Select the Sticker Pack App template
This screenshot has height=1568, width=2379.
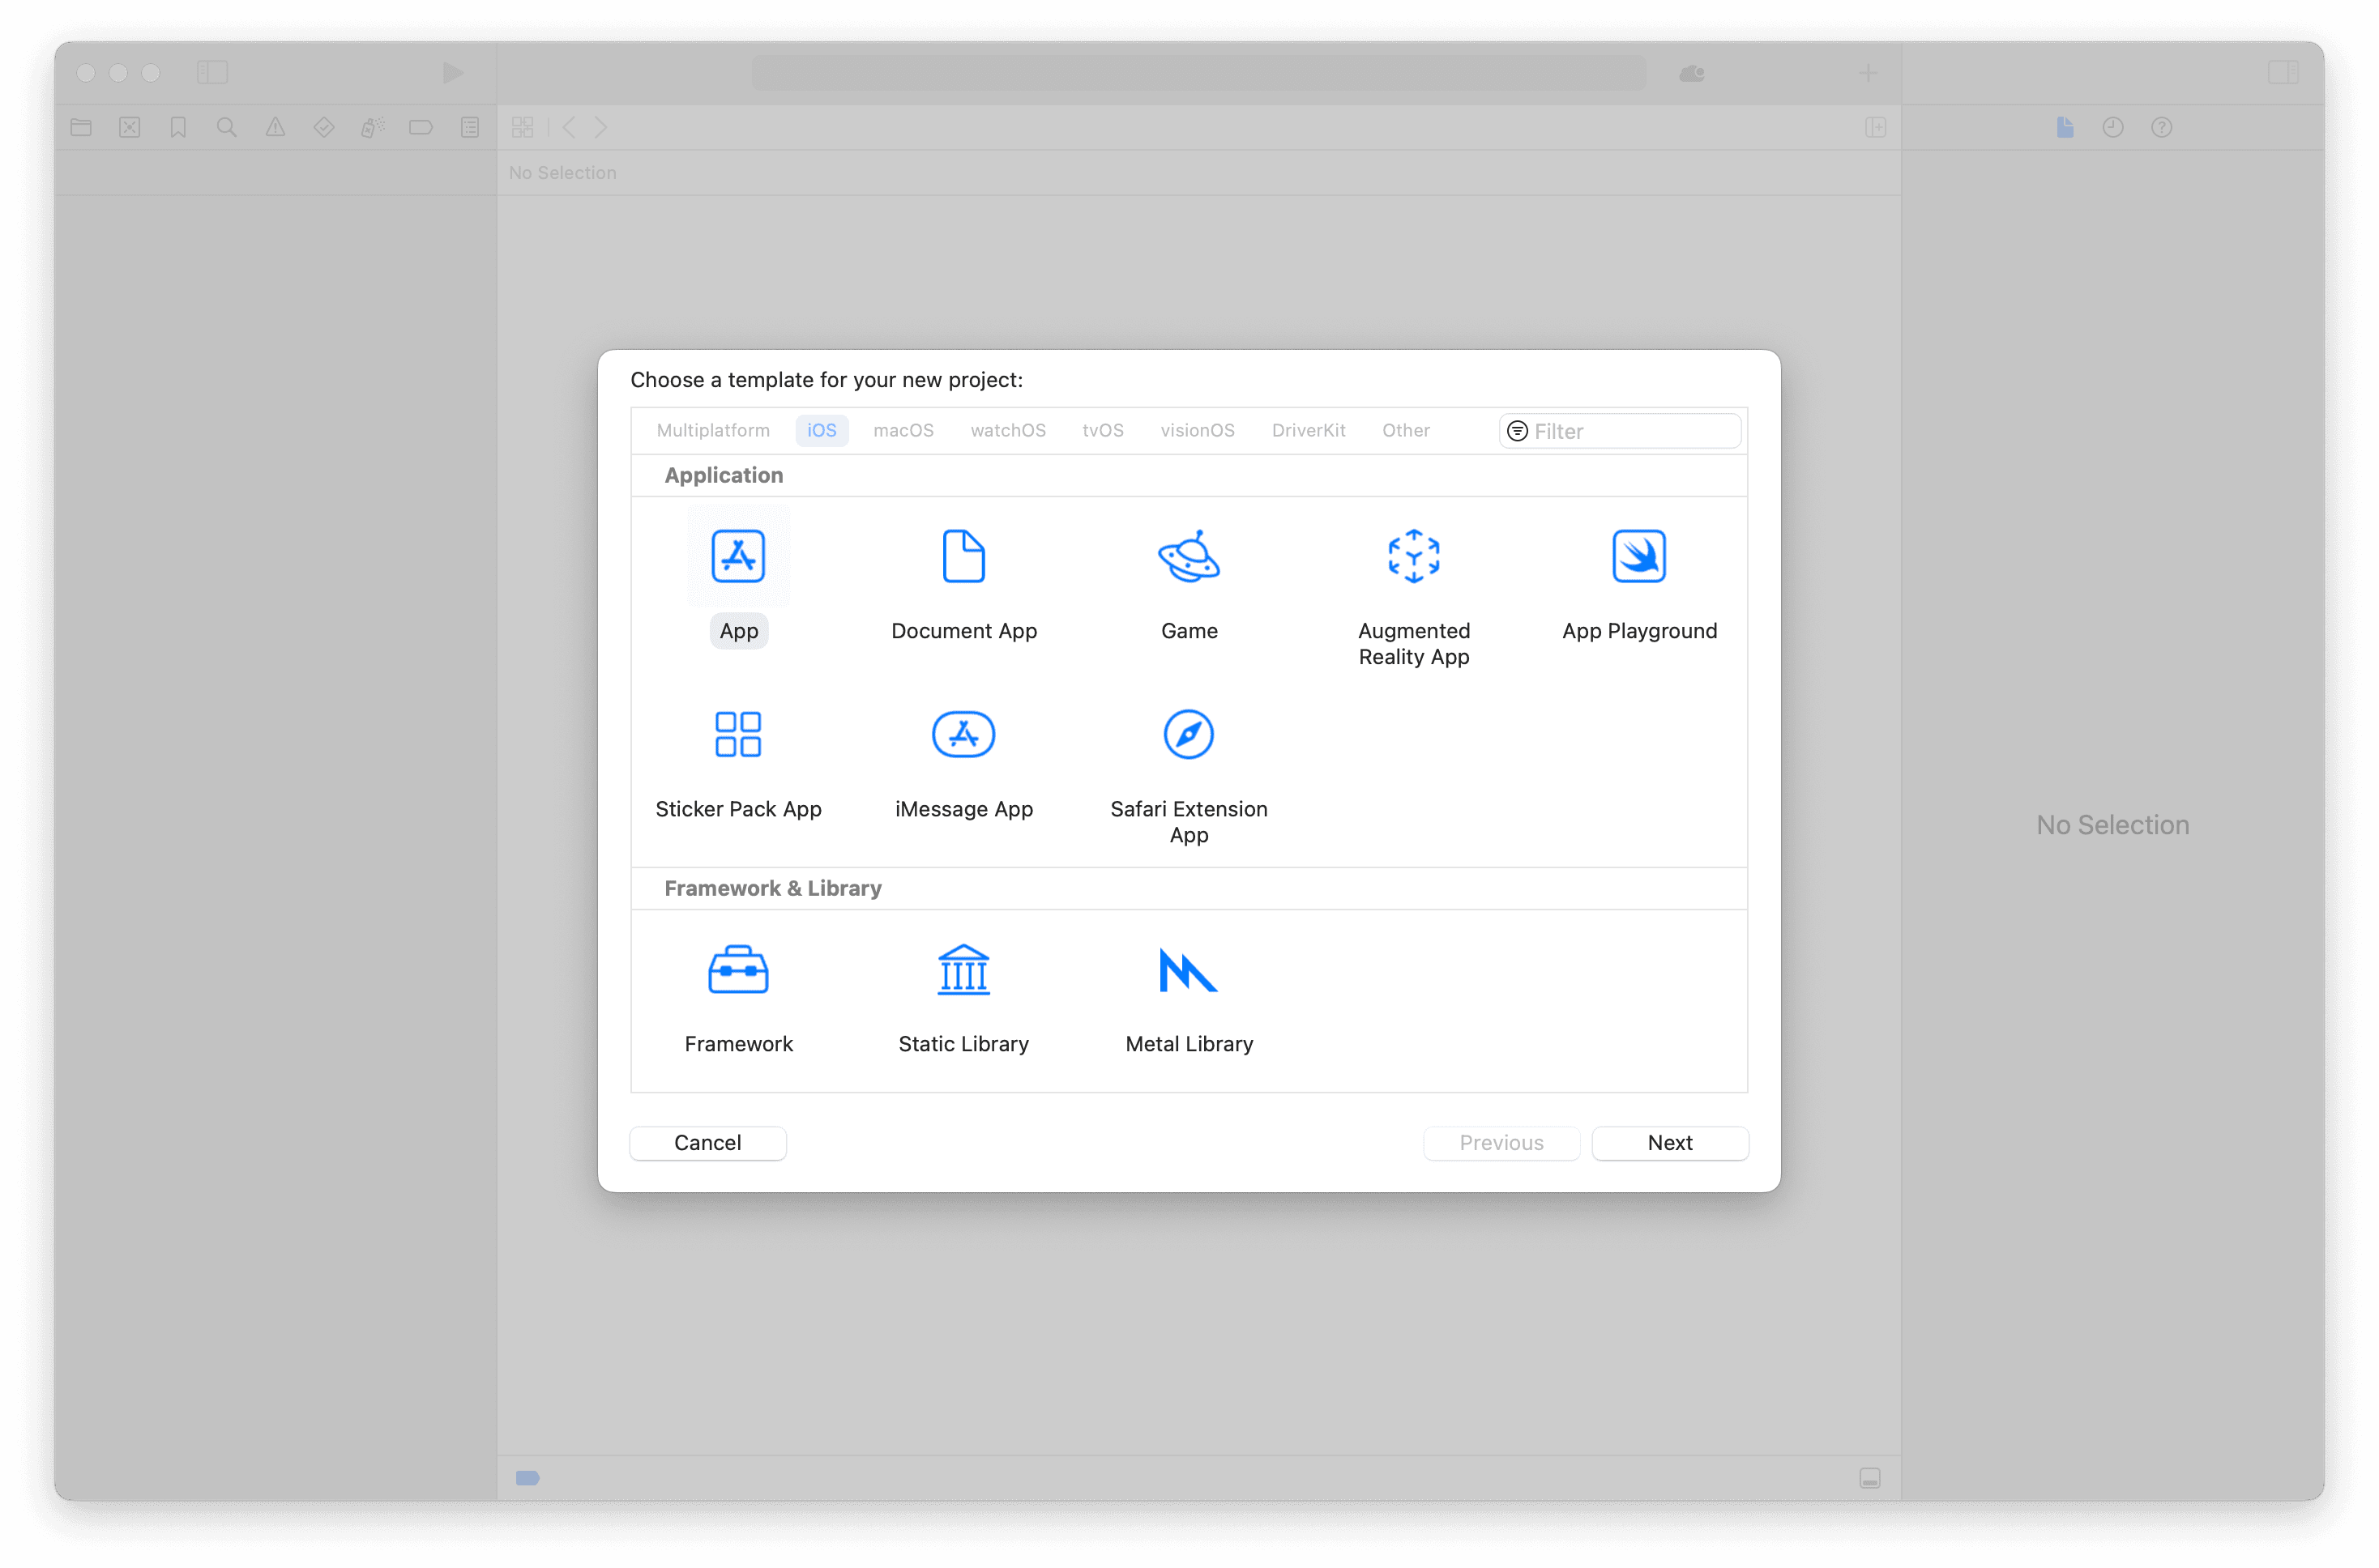738,735
